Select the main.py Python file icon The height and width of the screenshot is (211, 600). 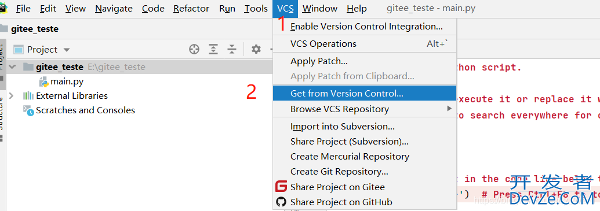[x=44, y=82]
